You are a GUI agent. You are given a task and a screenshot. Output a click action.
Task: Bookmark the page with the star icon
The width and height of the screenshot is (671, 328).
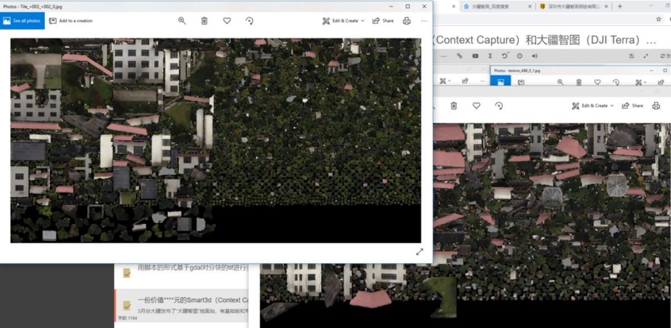click(x=659, y=19)
